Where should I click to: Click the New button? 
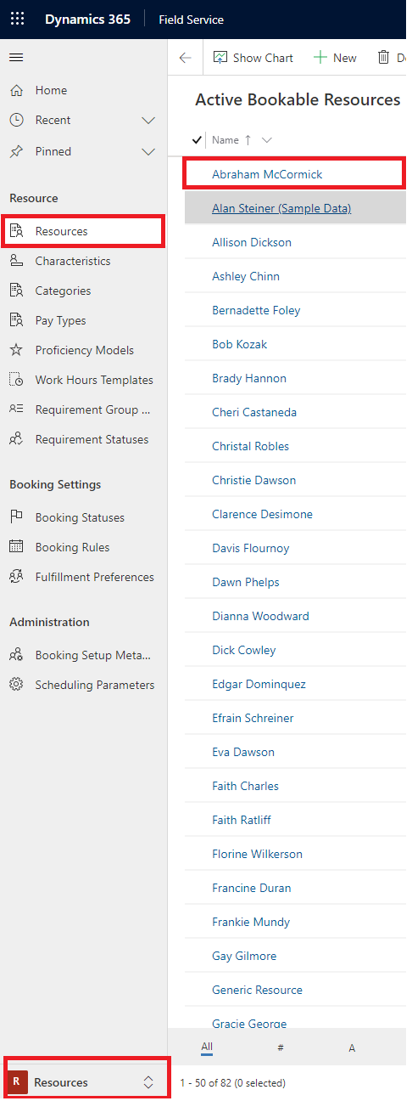coord(335,58)
